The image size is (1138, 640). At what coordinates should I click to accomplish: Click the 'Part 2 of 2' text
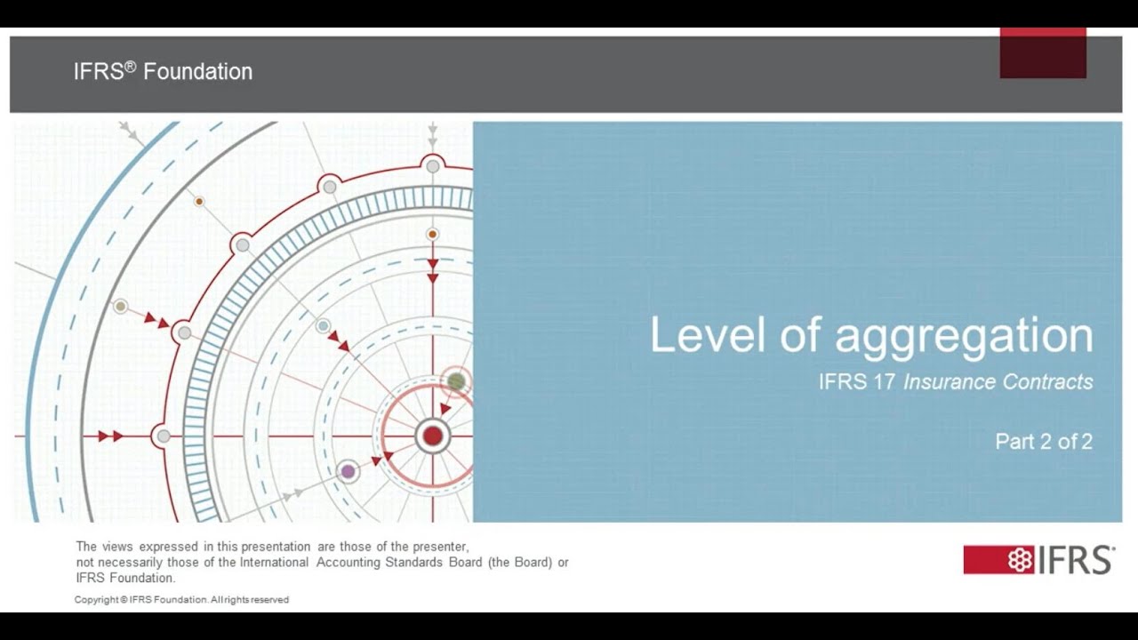[1044, 442]
